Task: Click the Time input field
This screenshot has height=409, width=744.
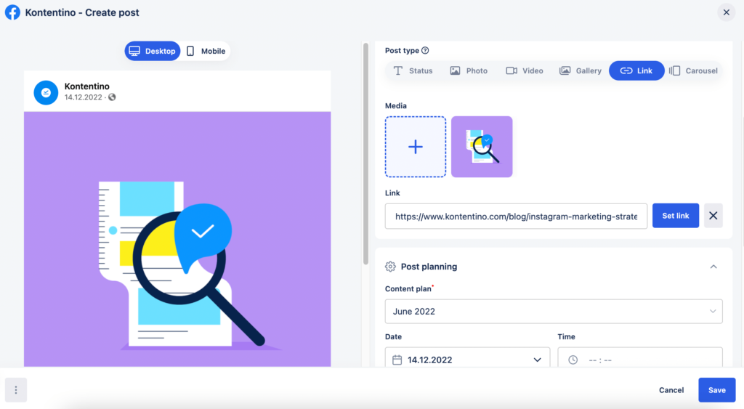Action: (x=639, y=359)
